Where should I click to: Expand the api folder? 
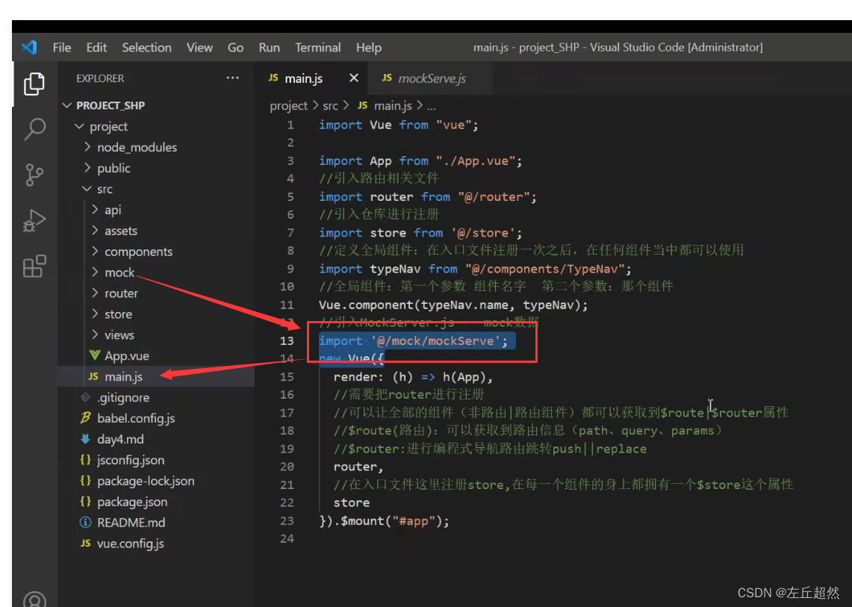pyautogui.click(x=95, y=210)
